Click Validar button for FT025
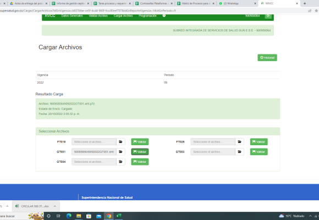The image size is (319, 220). 259,142
